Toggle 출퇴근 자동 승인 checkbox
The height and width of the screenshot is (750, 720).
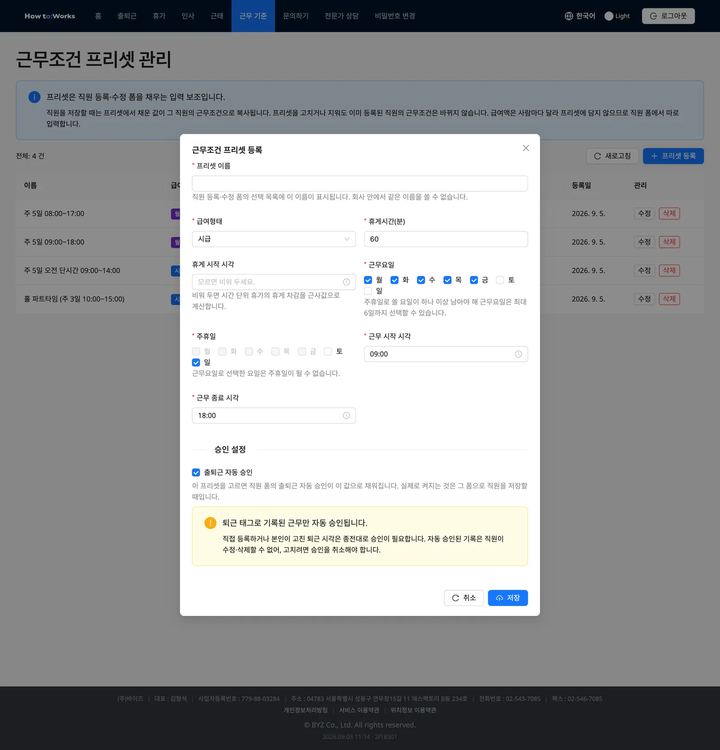[196, 472]
